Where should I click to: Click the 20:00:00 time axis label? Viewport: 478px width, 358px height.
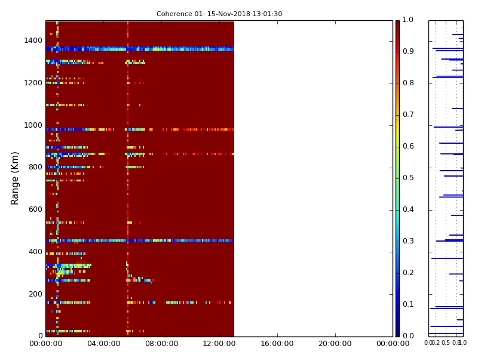click(335, 344)
